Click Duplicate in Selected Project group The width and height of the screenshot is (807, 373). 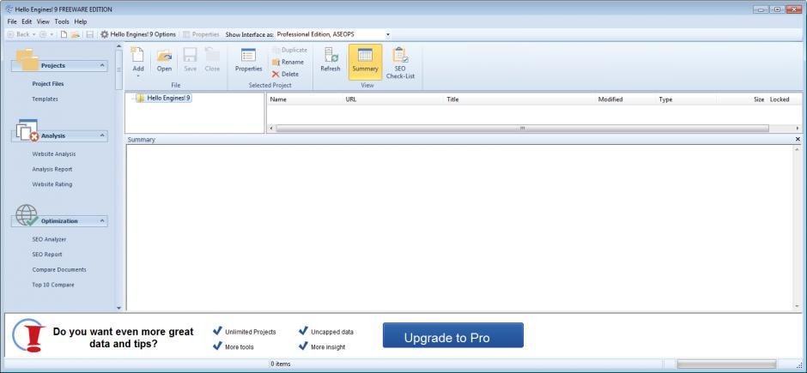tap(289, 50)
